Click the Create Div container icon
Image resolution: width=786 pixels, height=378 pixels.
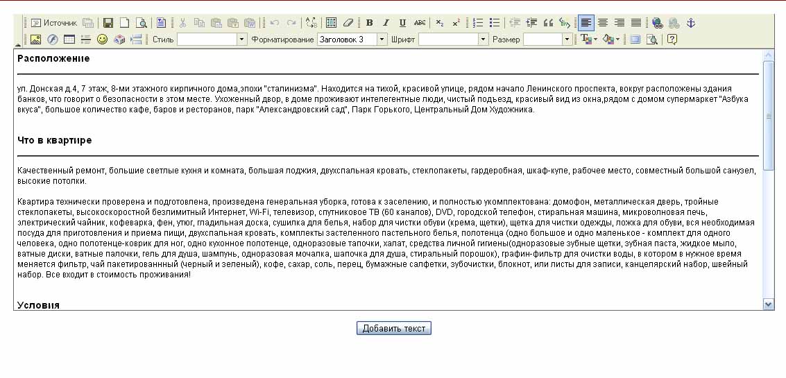pyautogui.click(x=565, y=23)
